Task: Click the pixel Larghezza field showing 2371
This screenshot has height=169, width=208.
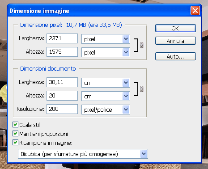Action: click(62, 38)
